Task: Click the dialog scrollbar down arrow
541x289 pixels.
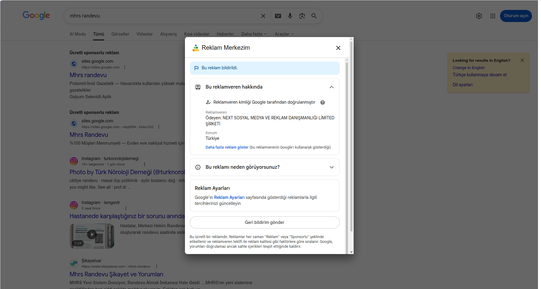Action: click(x=351, y=252)
